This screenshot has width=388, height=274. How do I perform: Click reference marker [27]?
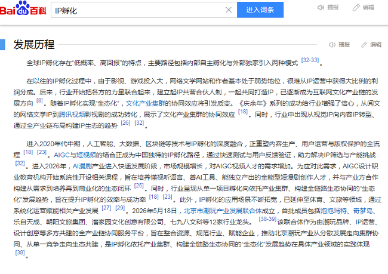pos(106,208)
